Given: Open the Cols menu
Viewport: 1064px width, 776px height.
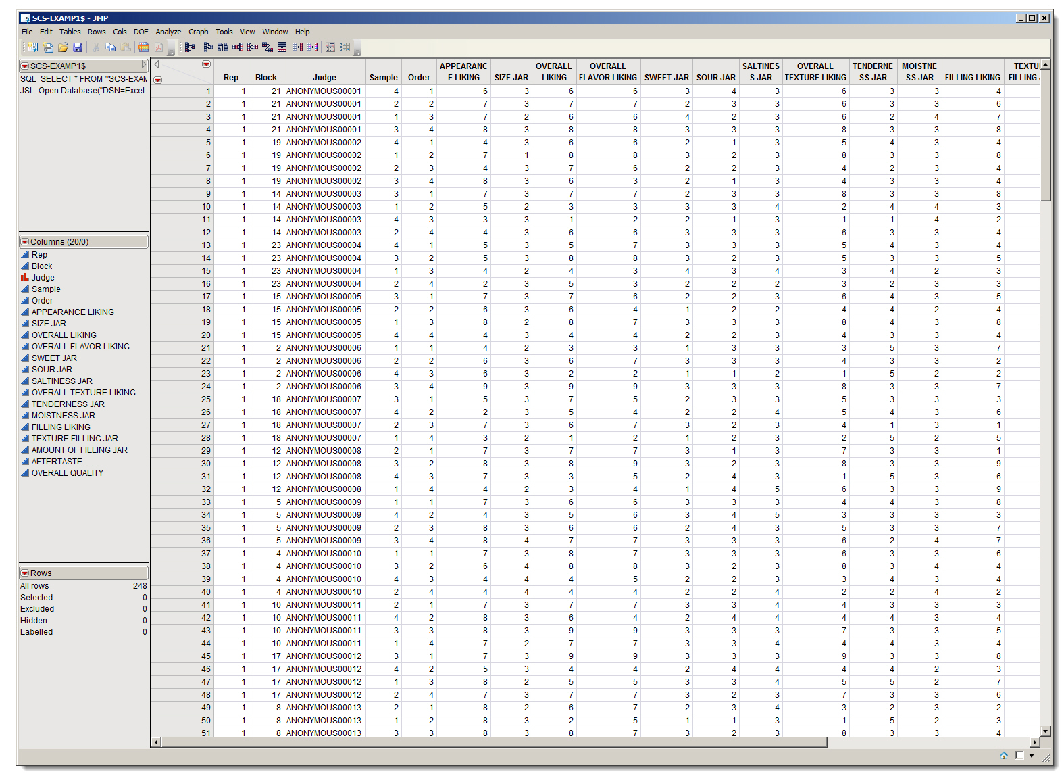Looking at the screenshot, I should [120, 32].
